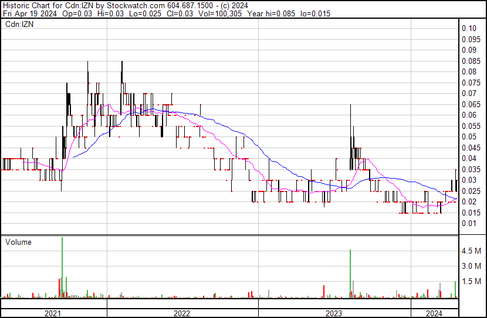Select the 0.09 price axis label
Image resolution: width=487 pixels, height=318 pixels.
(469, 50)
